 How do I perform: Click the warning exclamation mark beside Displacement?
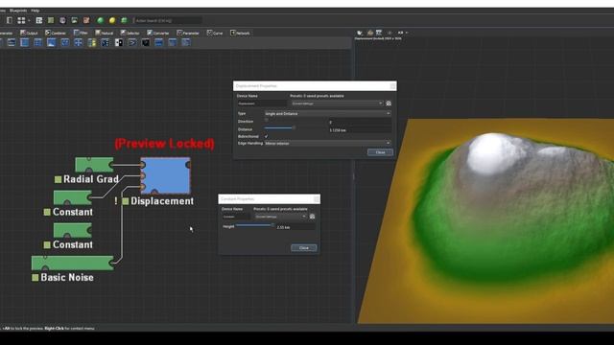(116, 201)
